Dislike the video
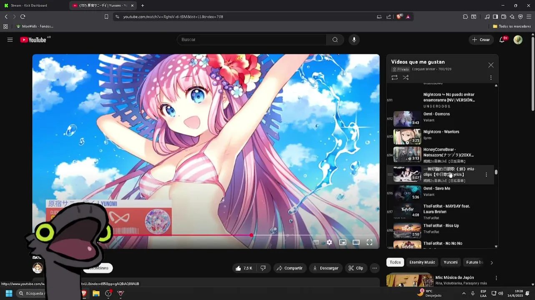535x300 pixels. (x=263, y=268)
